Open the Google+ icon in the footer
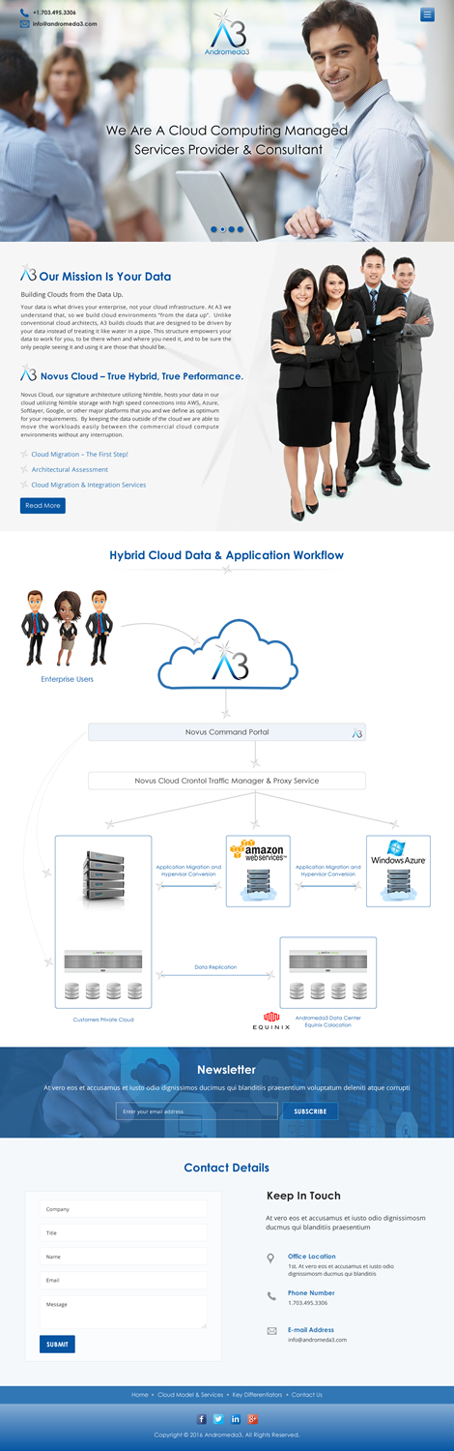This screenshot has height=1451, width=454. pos(253,1419)
